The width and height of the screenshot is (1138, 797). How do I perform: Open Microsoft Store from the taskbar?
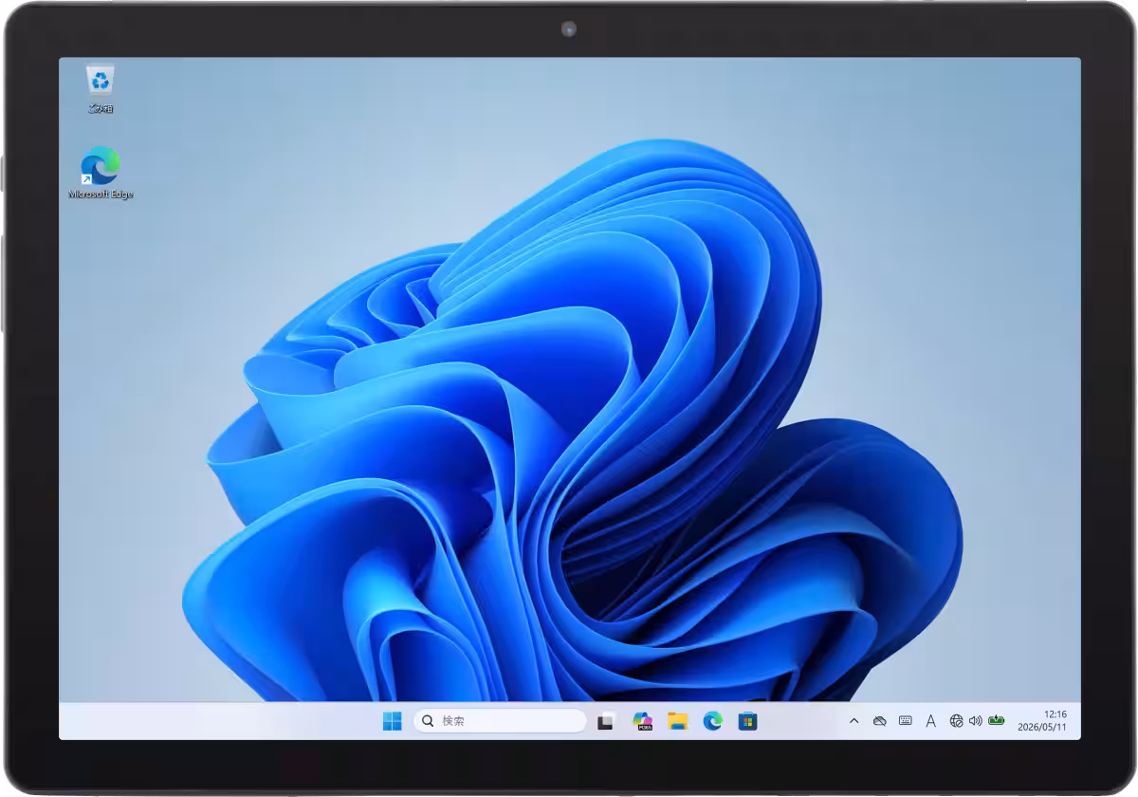click(x=748, y=721)
